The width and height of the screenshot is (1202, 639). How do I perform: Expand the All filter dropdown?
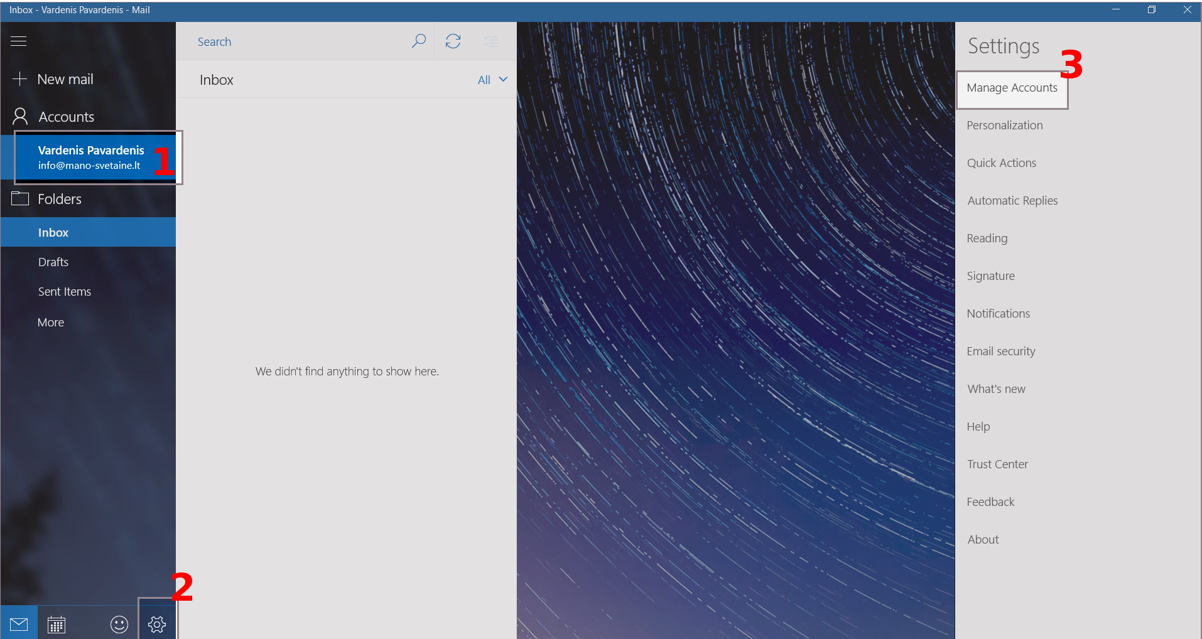(492, 80)
